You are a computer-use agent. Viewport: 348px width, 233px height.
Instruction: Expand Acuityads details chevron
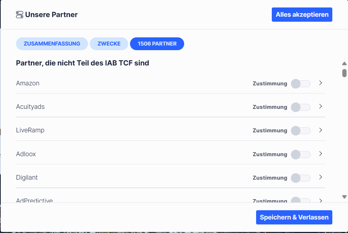click(321, 106)
